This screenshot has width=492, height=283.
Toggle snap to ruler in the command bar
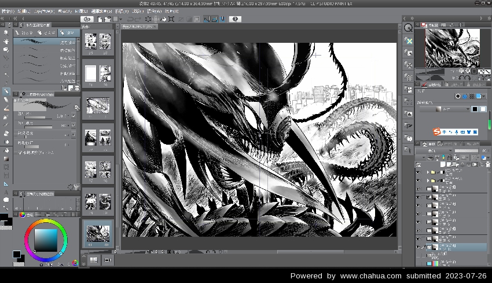tap(207, 19)
